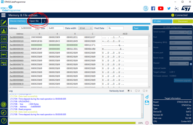Refresh the ST-LINK serial number list
193x125 pixels.
pos(190,32)
